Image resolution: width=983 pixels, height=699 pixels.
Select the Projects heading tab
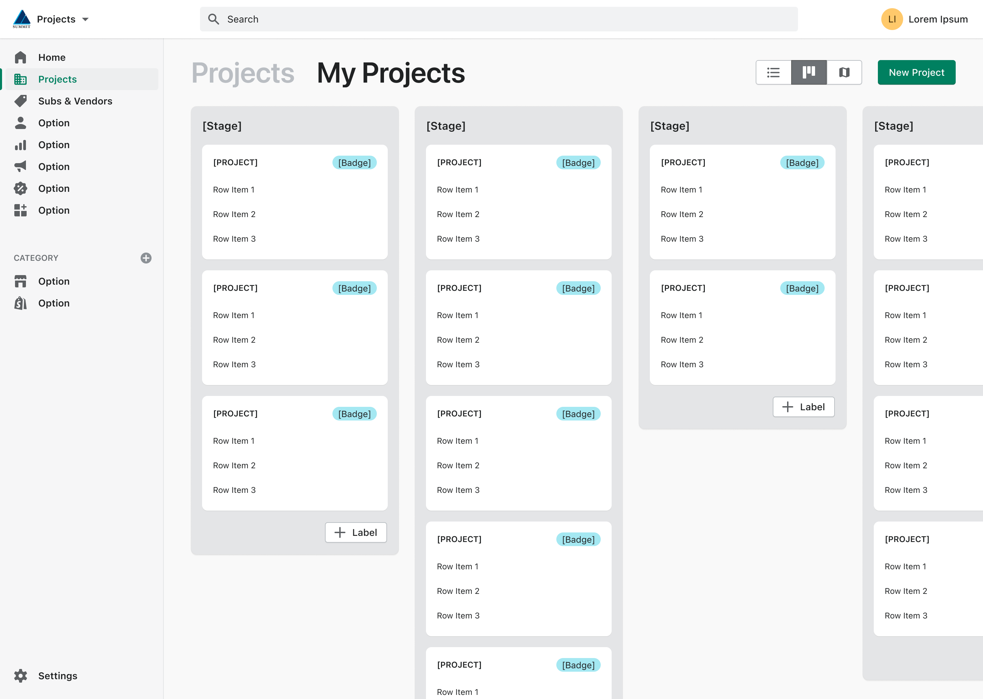click(x=243, y=73)
